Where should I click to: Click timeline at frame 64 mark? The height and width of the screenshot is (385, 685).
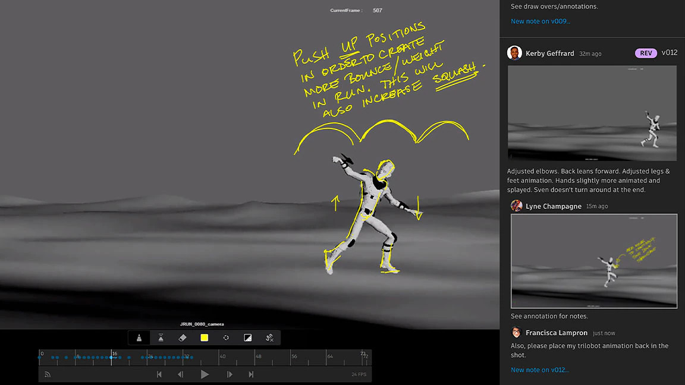[x=330, y=356]
